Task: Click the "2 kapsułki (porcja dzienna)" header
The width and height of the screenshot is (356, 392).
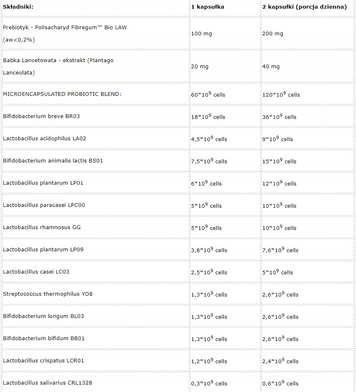Action: point(304,7)
